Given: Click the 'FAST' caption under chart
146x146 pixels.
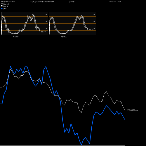Looking at the screenshot, I should coord(16,37).
